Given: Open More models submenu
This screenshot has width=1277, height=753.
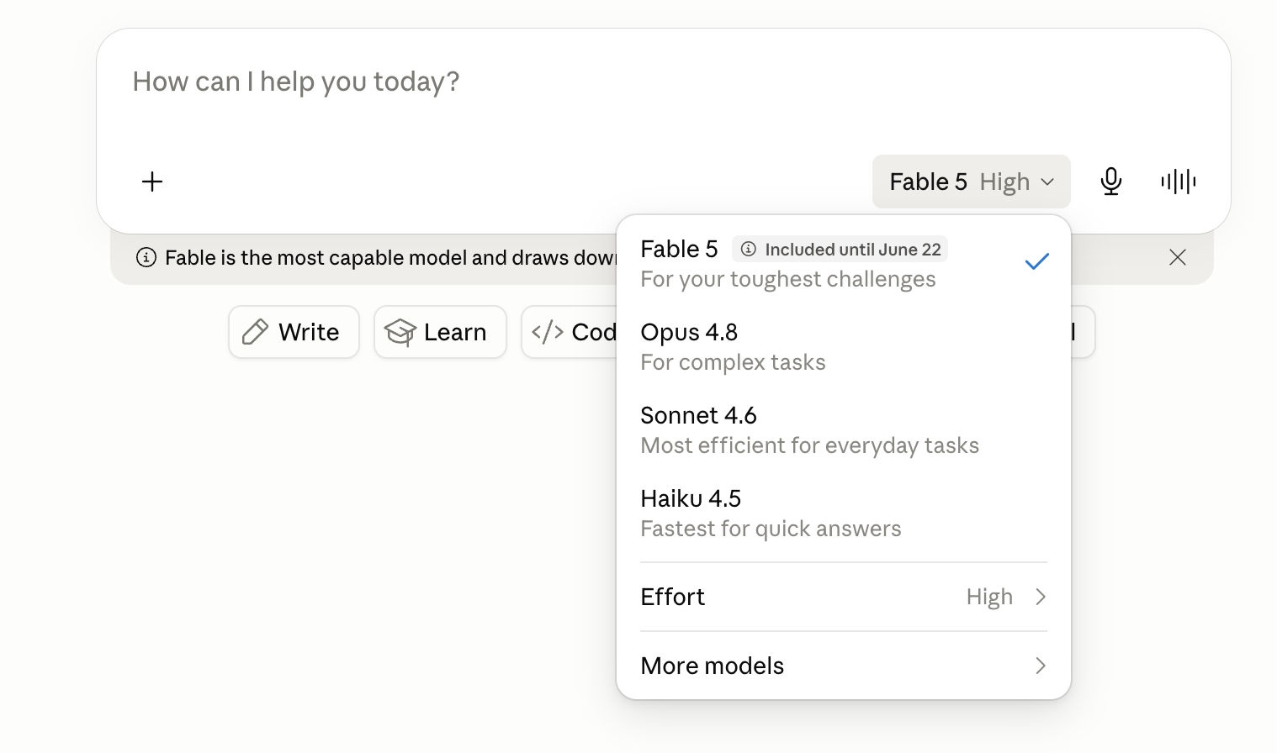Looking at the screenshot, I should click(844, 666).
